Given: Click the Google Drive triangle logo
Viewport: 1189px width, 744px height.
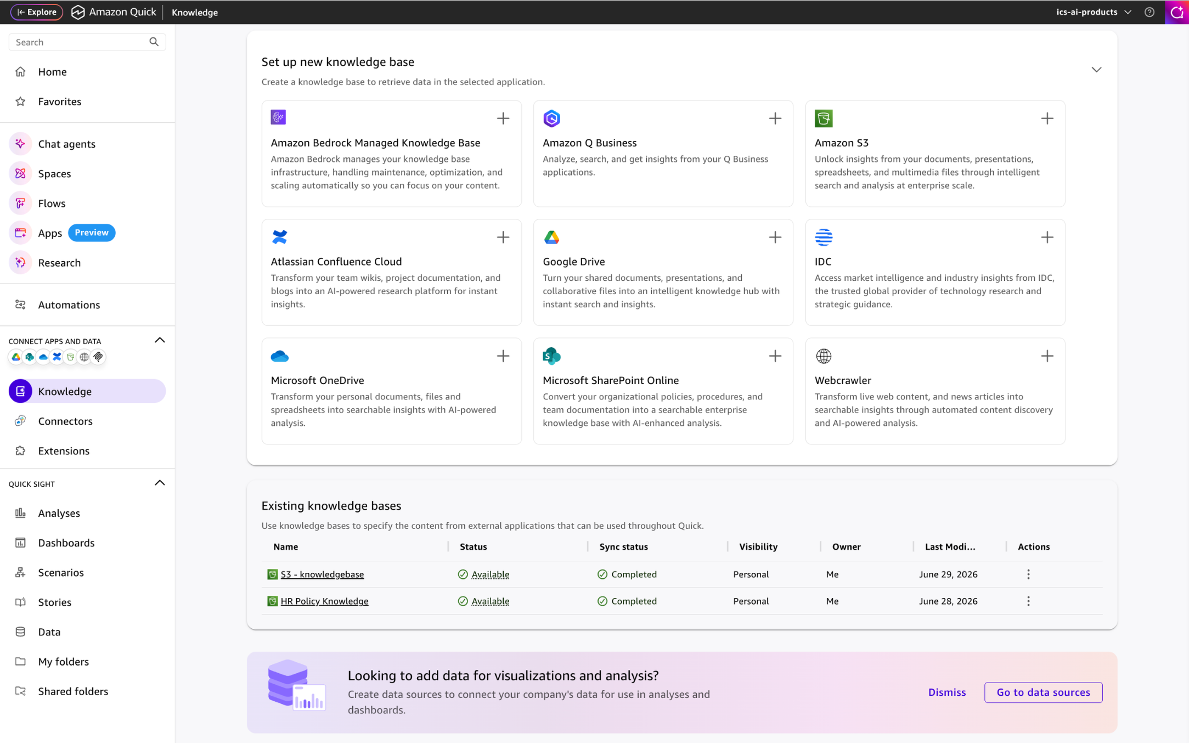Looking at the screenshot, I should click(x=551, y=237).
